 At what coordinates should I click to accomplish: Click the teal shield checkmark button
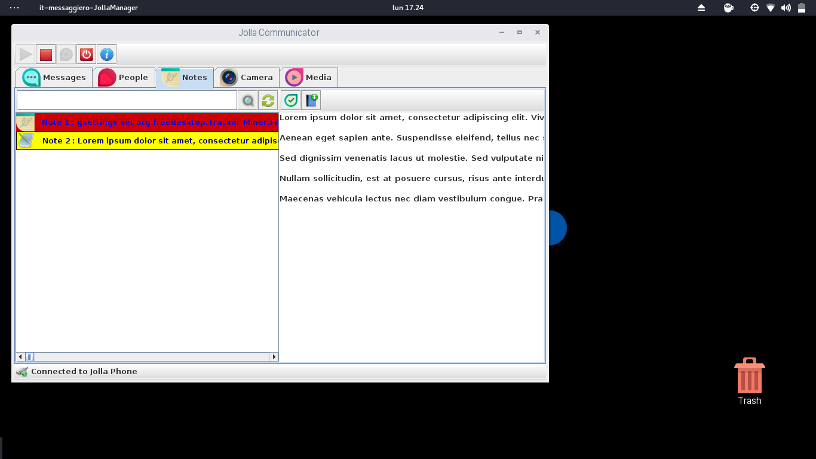[x=291, y=100]
